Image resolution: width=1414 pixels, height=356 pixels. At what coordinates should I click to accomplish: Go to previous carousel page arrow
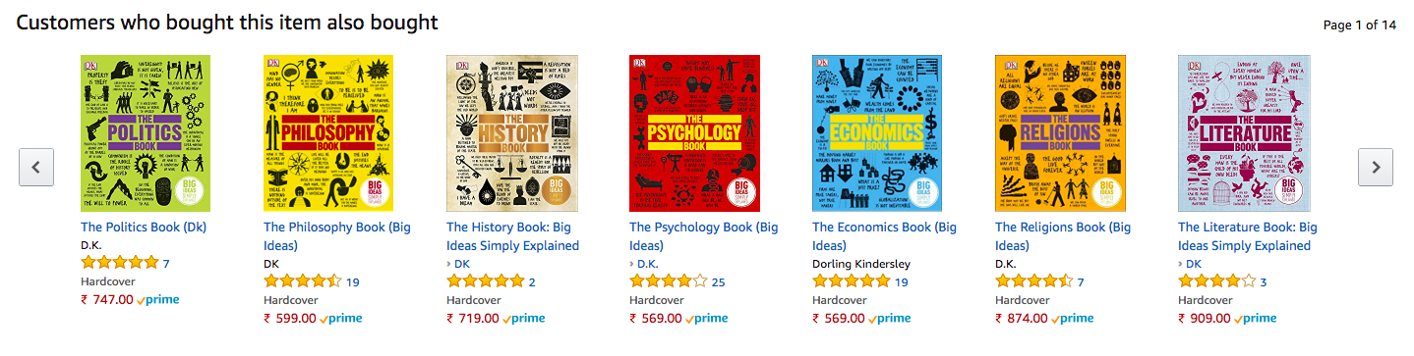point(36,167)
